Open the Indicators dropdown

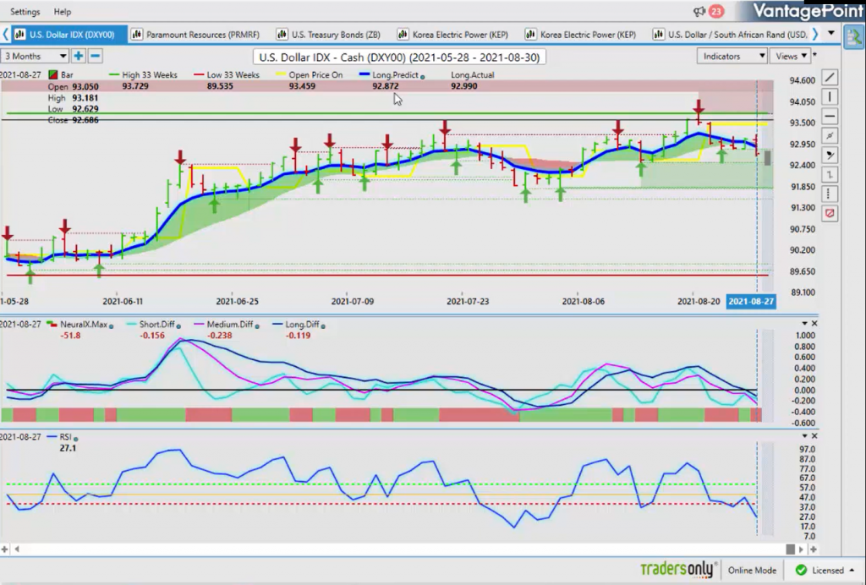(732, 56)
